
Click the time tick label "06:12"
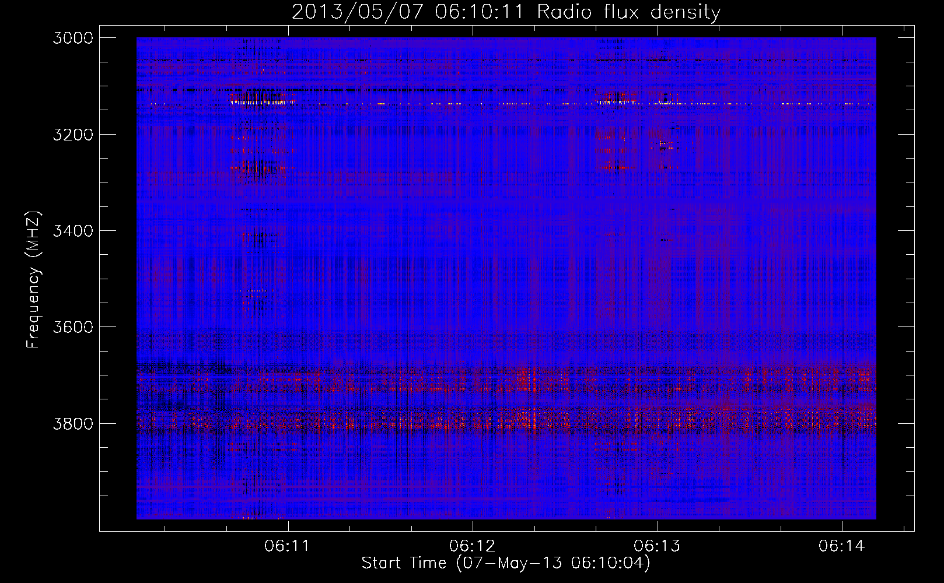point(472,546)
